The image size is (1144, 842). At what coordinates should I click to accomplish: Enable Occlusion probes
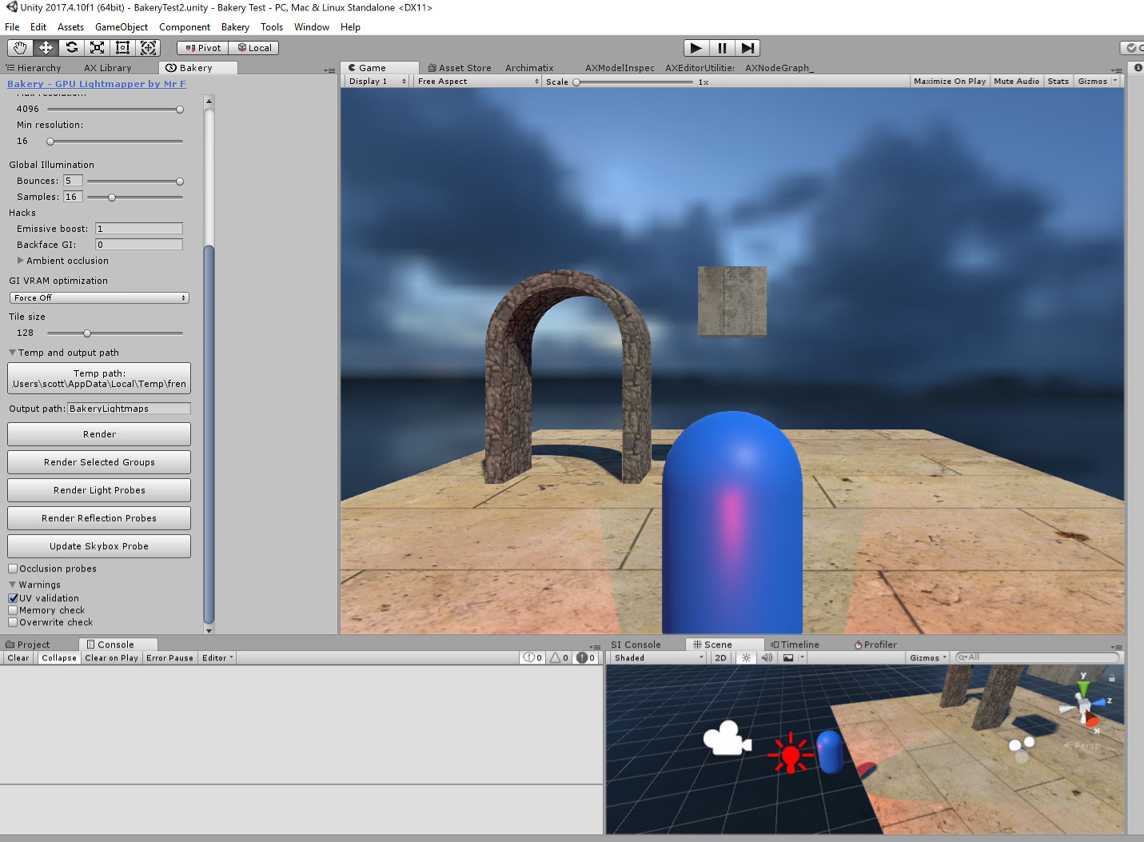click(13, 568)
